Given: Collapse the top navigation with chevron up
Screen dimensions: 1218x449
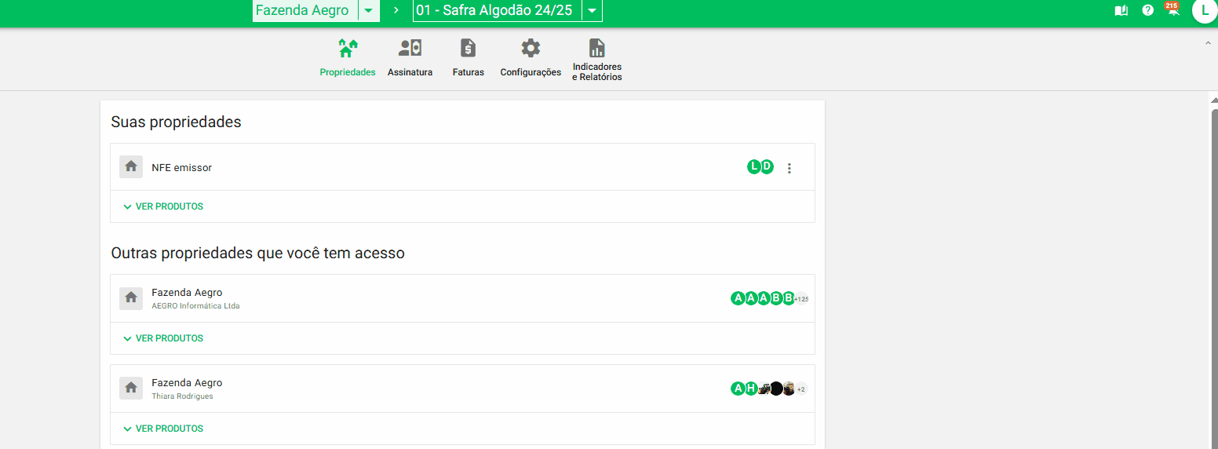Looking at the screenshot, I should click(1208, 43).
